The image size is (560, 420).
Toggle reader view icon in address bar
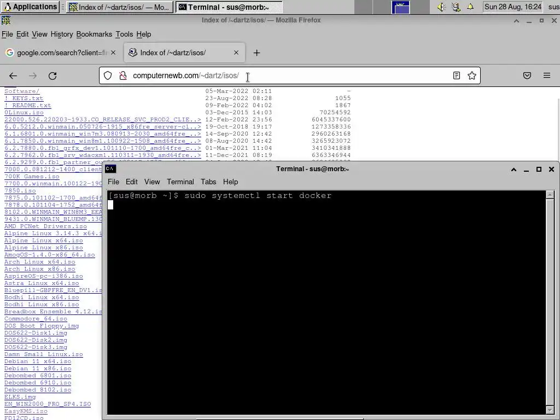457,75
